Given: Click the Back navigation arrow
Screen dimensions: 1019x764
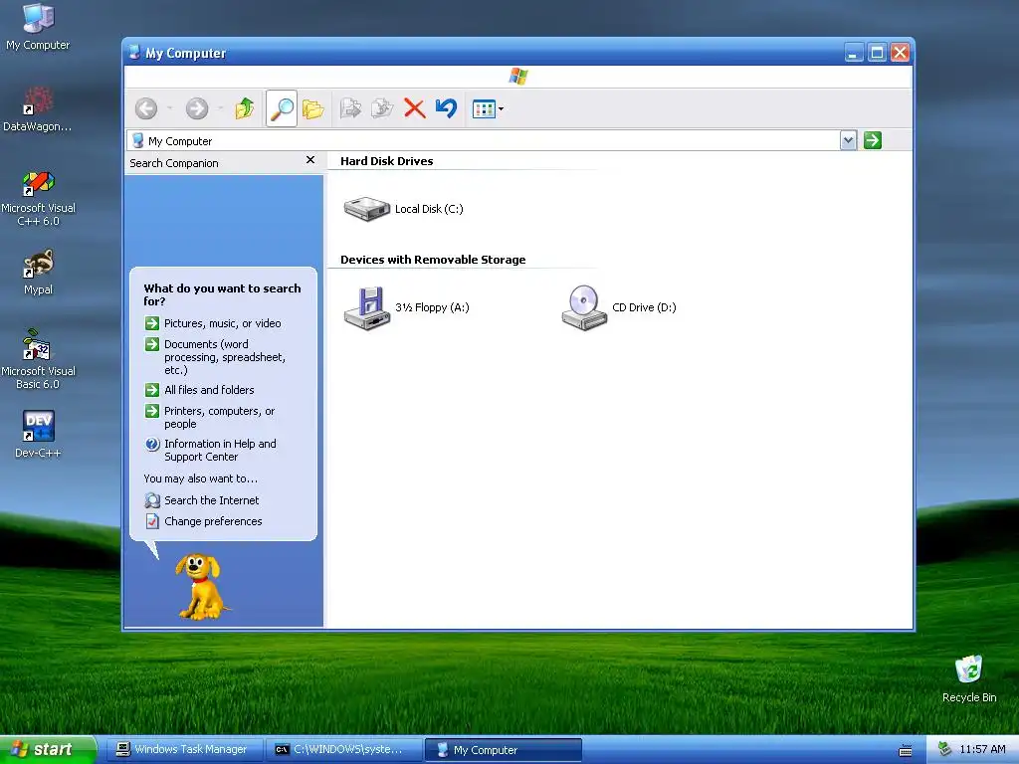Looking at the screenshot, I should (x=146, y=108).
